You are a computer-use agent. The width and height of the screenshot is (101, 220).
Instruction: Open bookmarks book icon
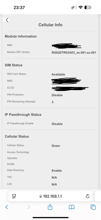[72, 207]
